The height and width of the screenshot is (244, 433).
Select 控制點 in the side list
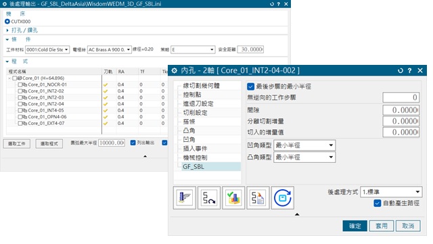tap(192, 95)
